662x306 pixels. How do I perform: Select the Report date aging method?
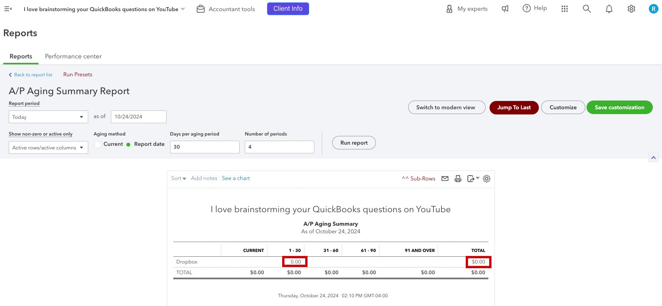point(128,144)
